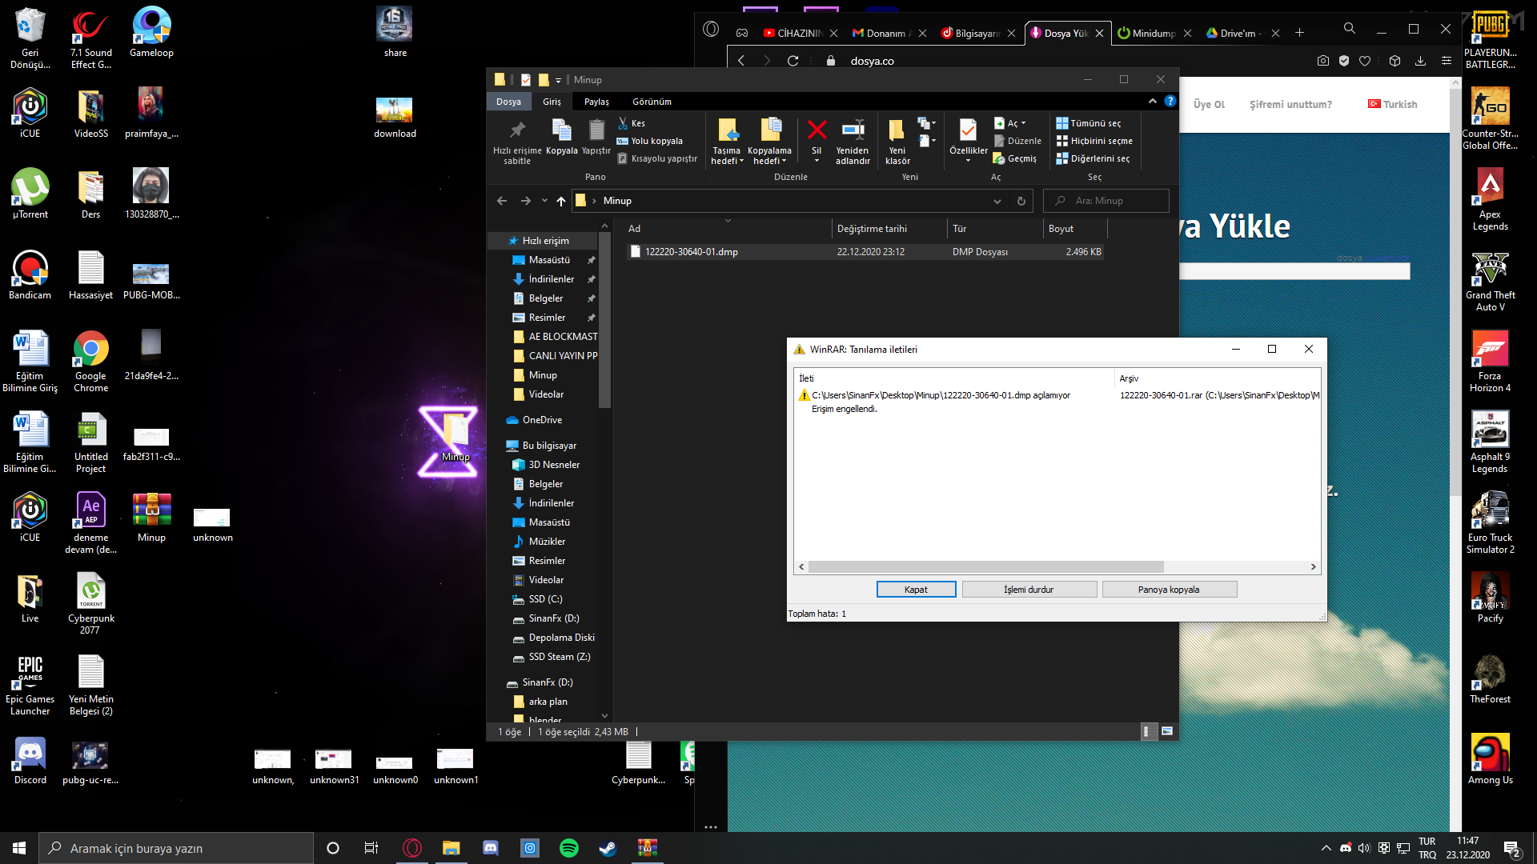Click Yolu kopyala in the ribbon
The image size is (1537, 864).
pos(649,141)
